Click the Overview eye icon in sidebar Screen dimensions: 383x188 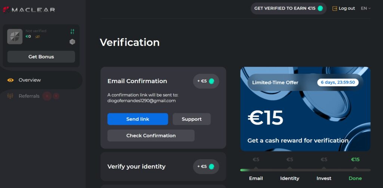10,80
